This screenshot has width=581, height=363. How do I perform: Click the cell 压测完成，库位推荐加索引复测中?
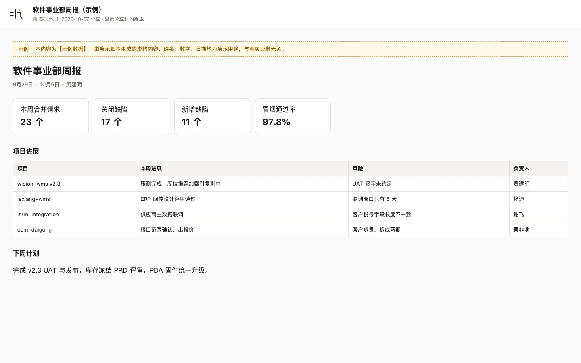(x=242, y=184)
